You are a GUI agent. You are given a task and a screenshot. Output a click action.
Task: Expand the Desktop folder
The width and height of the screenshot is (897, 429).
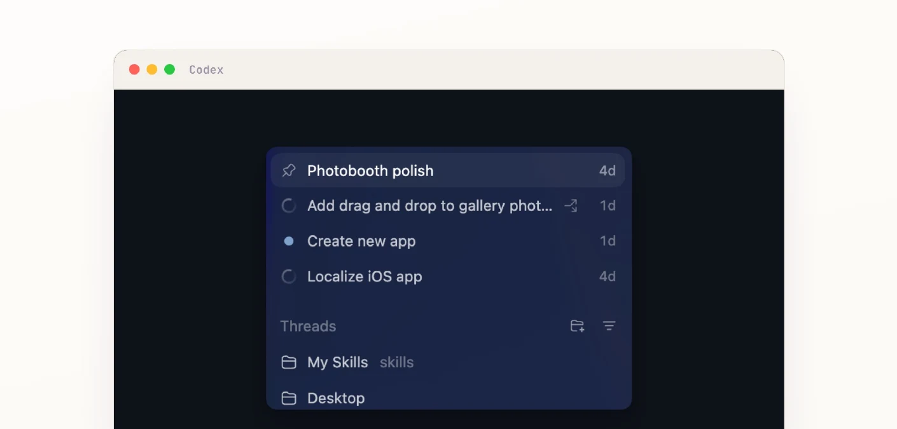click(x=448, y=398)
